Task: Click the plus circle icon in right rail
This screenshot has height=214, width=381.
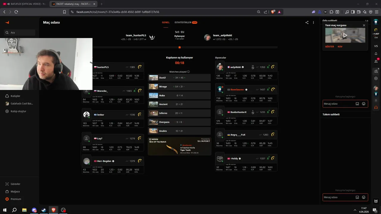Action: 376,78
